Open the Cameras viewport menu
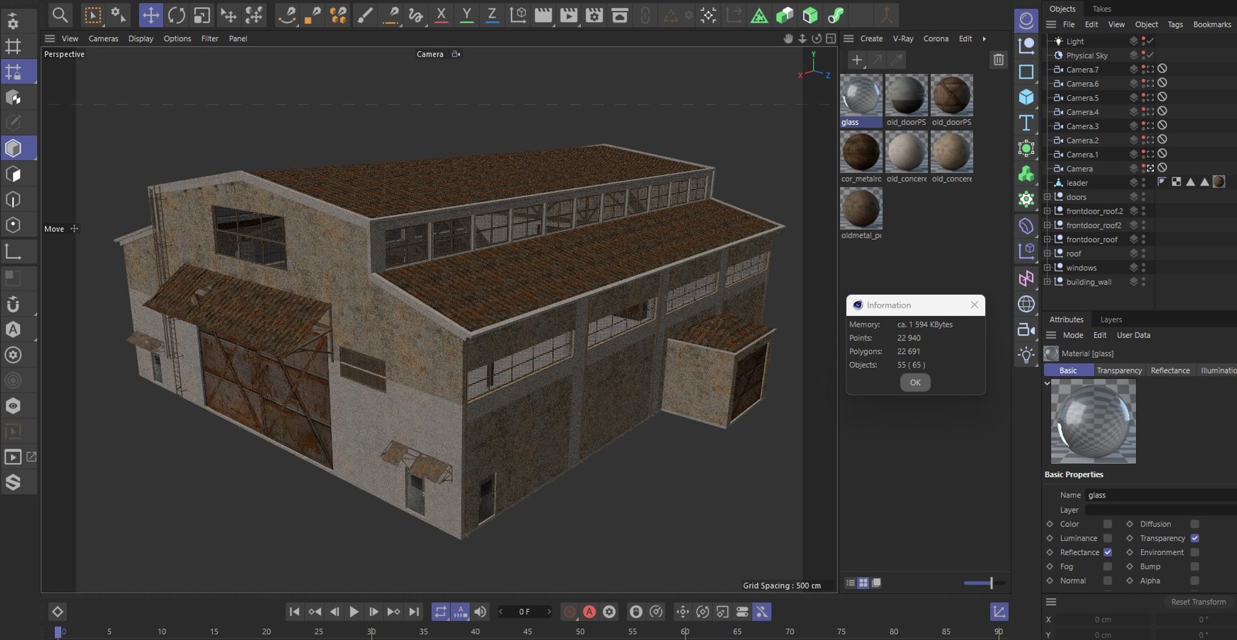Viewport: 1237px width, 640px height. [x=103, y=39]
